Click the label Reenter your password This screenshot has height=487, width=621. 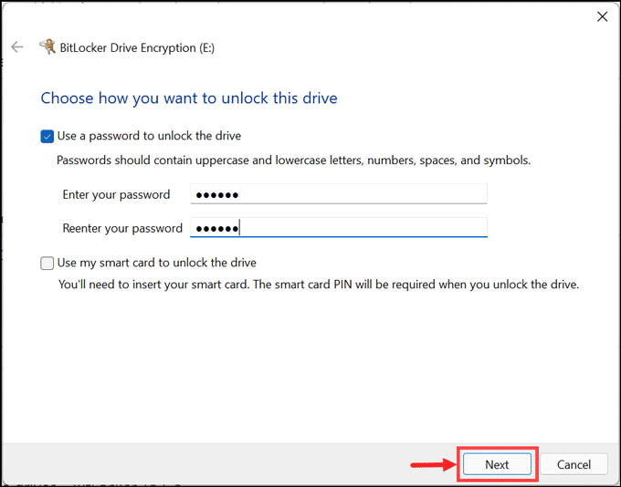[122, 228]
